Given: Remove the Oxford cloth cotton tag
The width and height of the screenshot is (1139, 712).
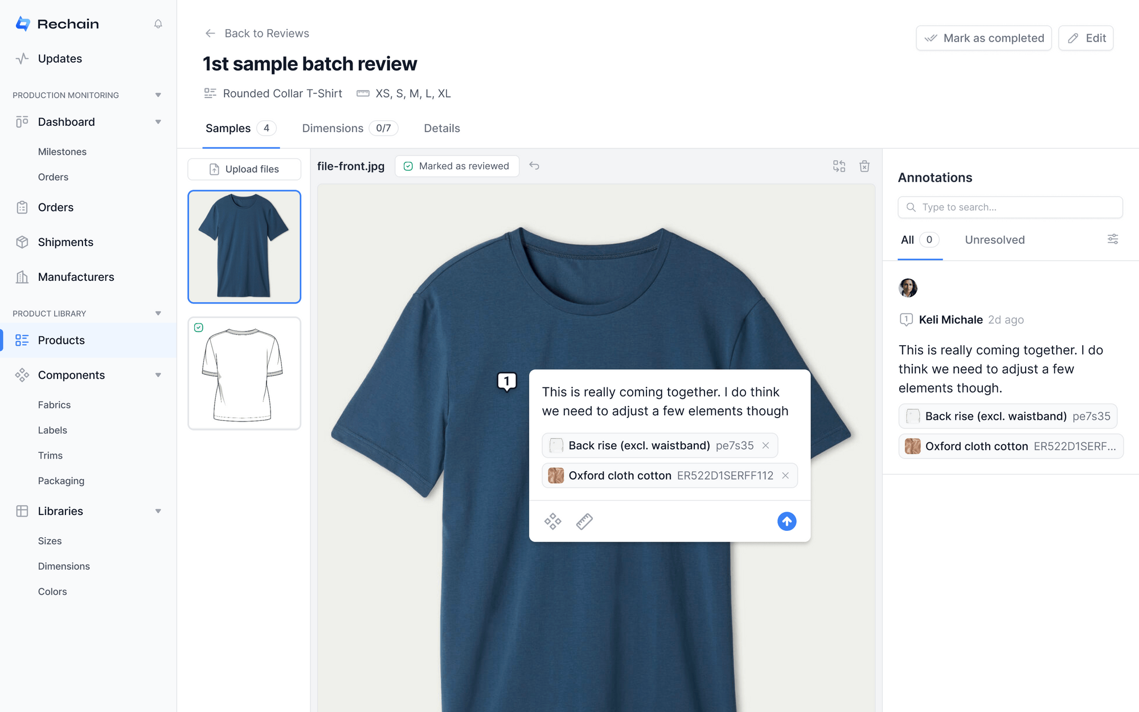Looking at the screenshot, I should pos(785,476).
